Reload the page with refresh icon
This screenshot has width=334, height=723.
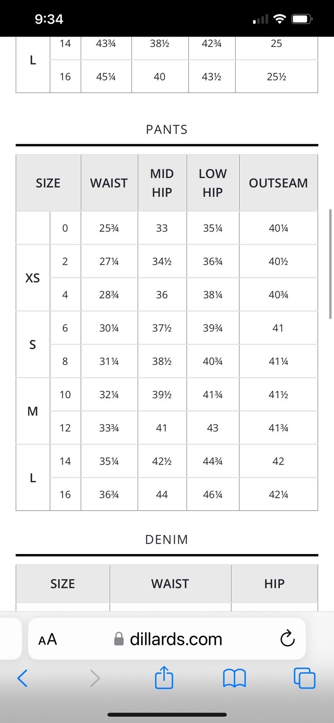(288, 639)
